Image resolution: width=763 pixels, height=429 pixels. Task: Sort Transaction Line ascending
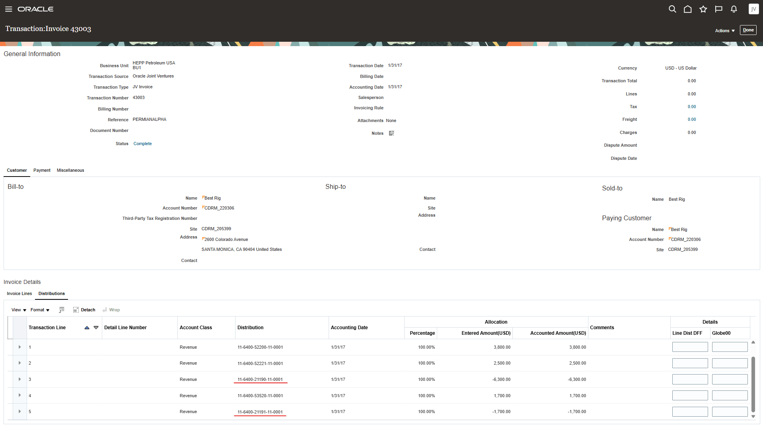coord(87,327)
